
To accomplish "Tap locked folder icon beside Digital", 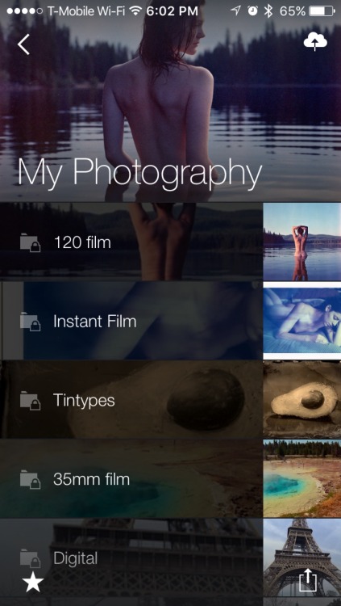I will pos(30,558).
